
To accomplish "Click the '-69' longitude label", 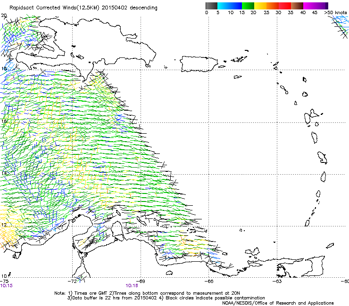I will click(141, 281).
